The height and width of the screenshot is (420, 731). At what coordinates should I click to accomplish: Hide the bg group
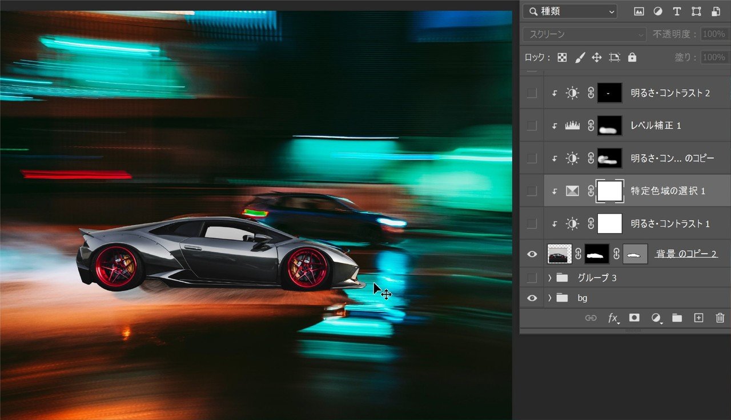[532, 297]
